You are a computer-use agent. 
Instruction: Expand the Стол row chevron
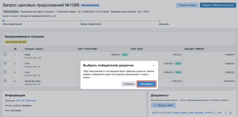pyautogui.click(x=5, y=63)
